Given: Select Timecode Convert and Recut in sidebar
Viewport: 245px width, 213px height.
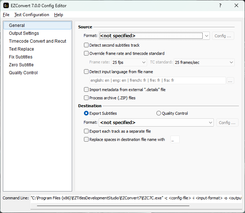Looking at the screenshot, I should point(38,41).
